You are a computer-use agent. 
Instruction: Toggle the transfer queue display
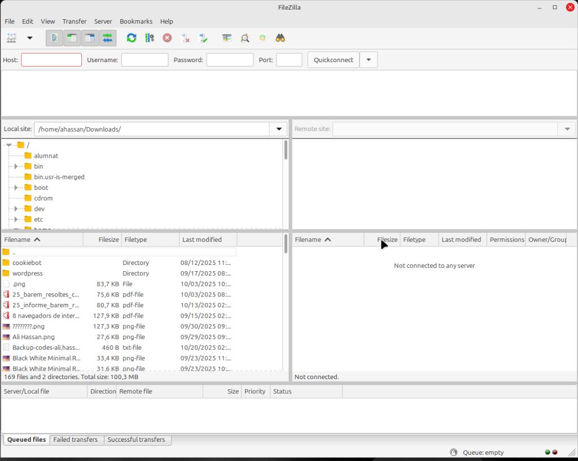pos(107,38)
